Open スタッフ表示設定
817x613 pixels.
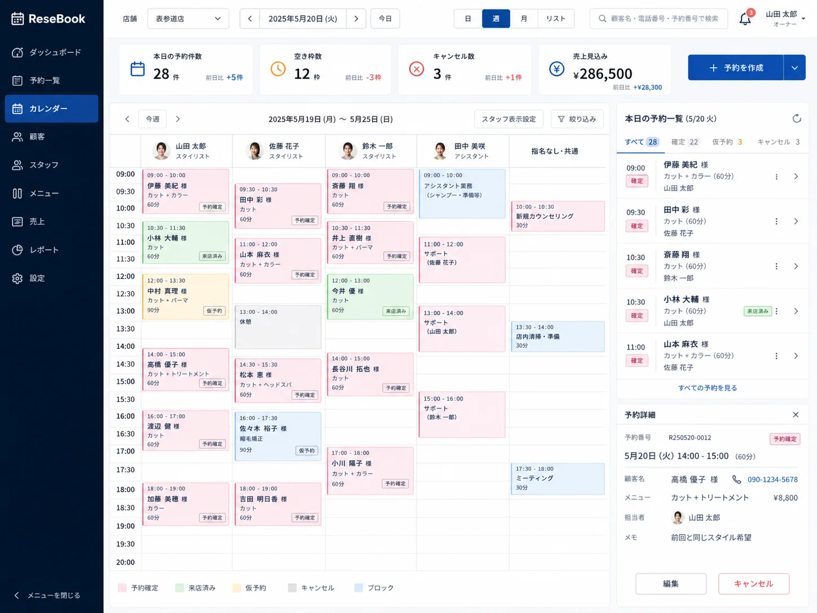coord(509,119)
